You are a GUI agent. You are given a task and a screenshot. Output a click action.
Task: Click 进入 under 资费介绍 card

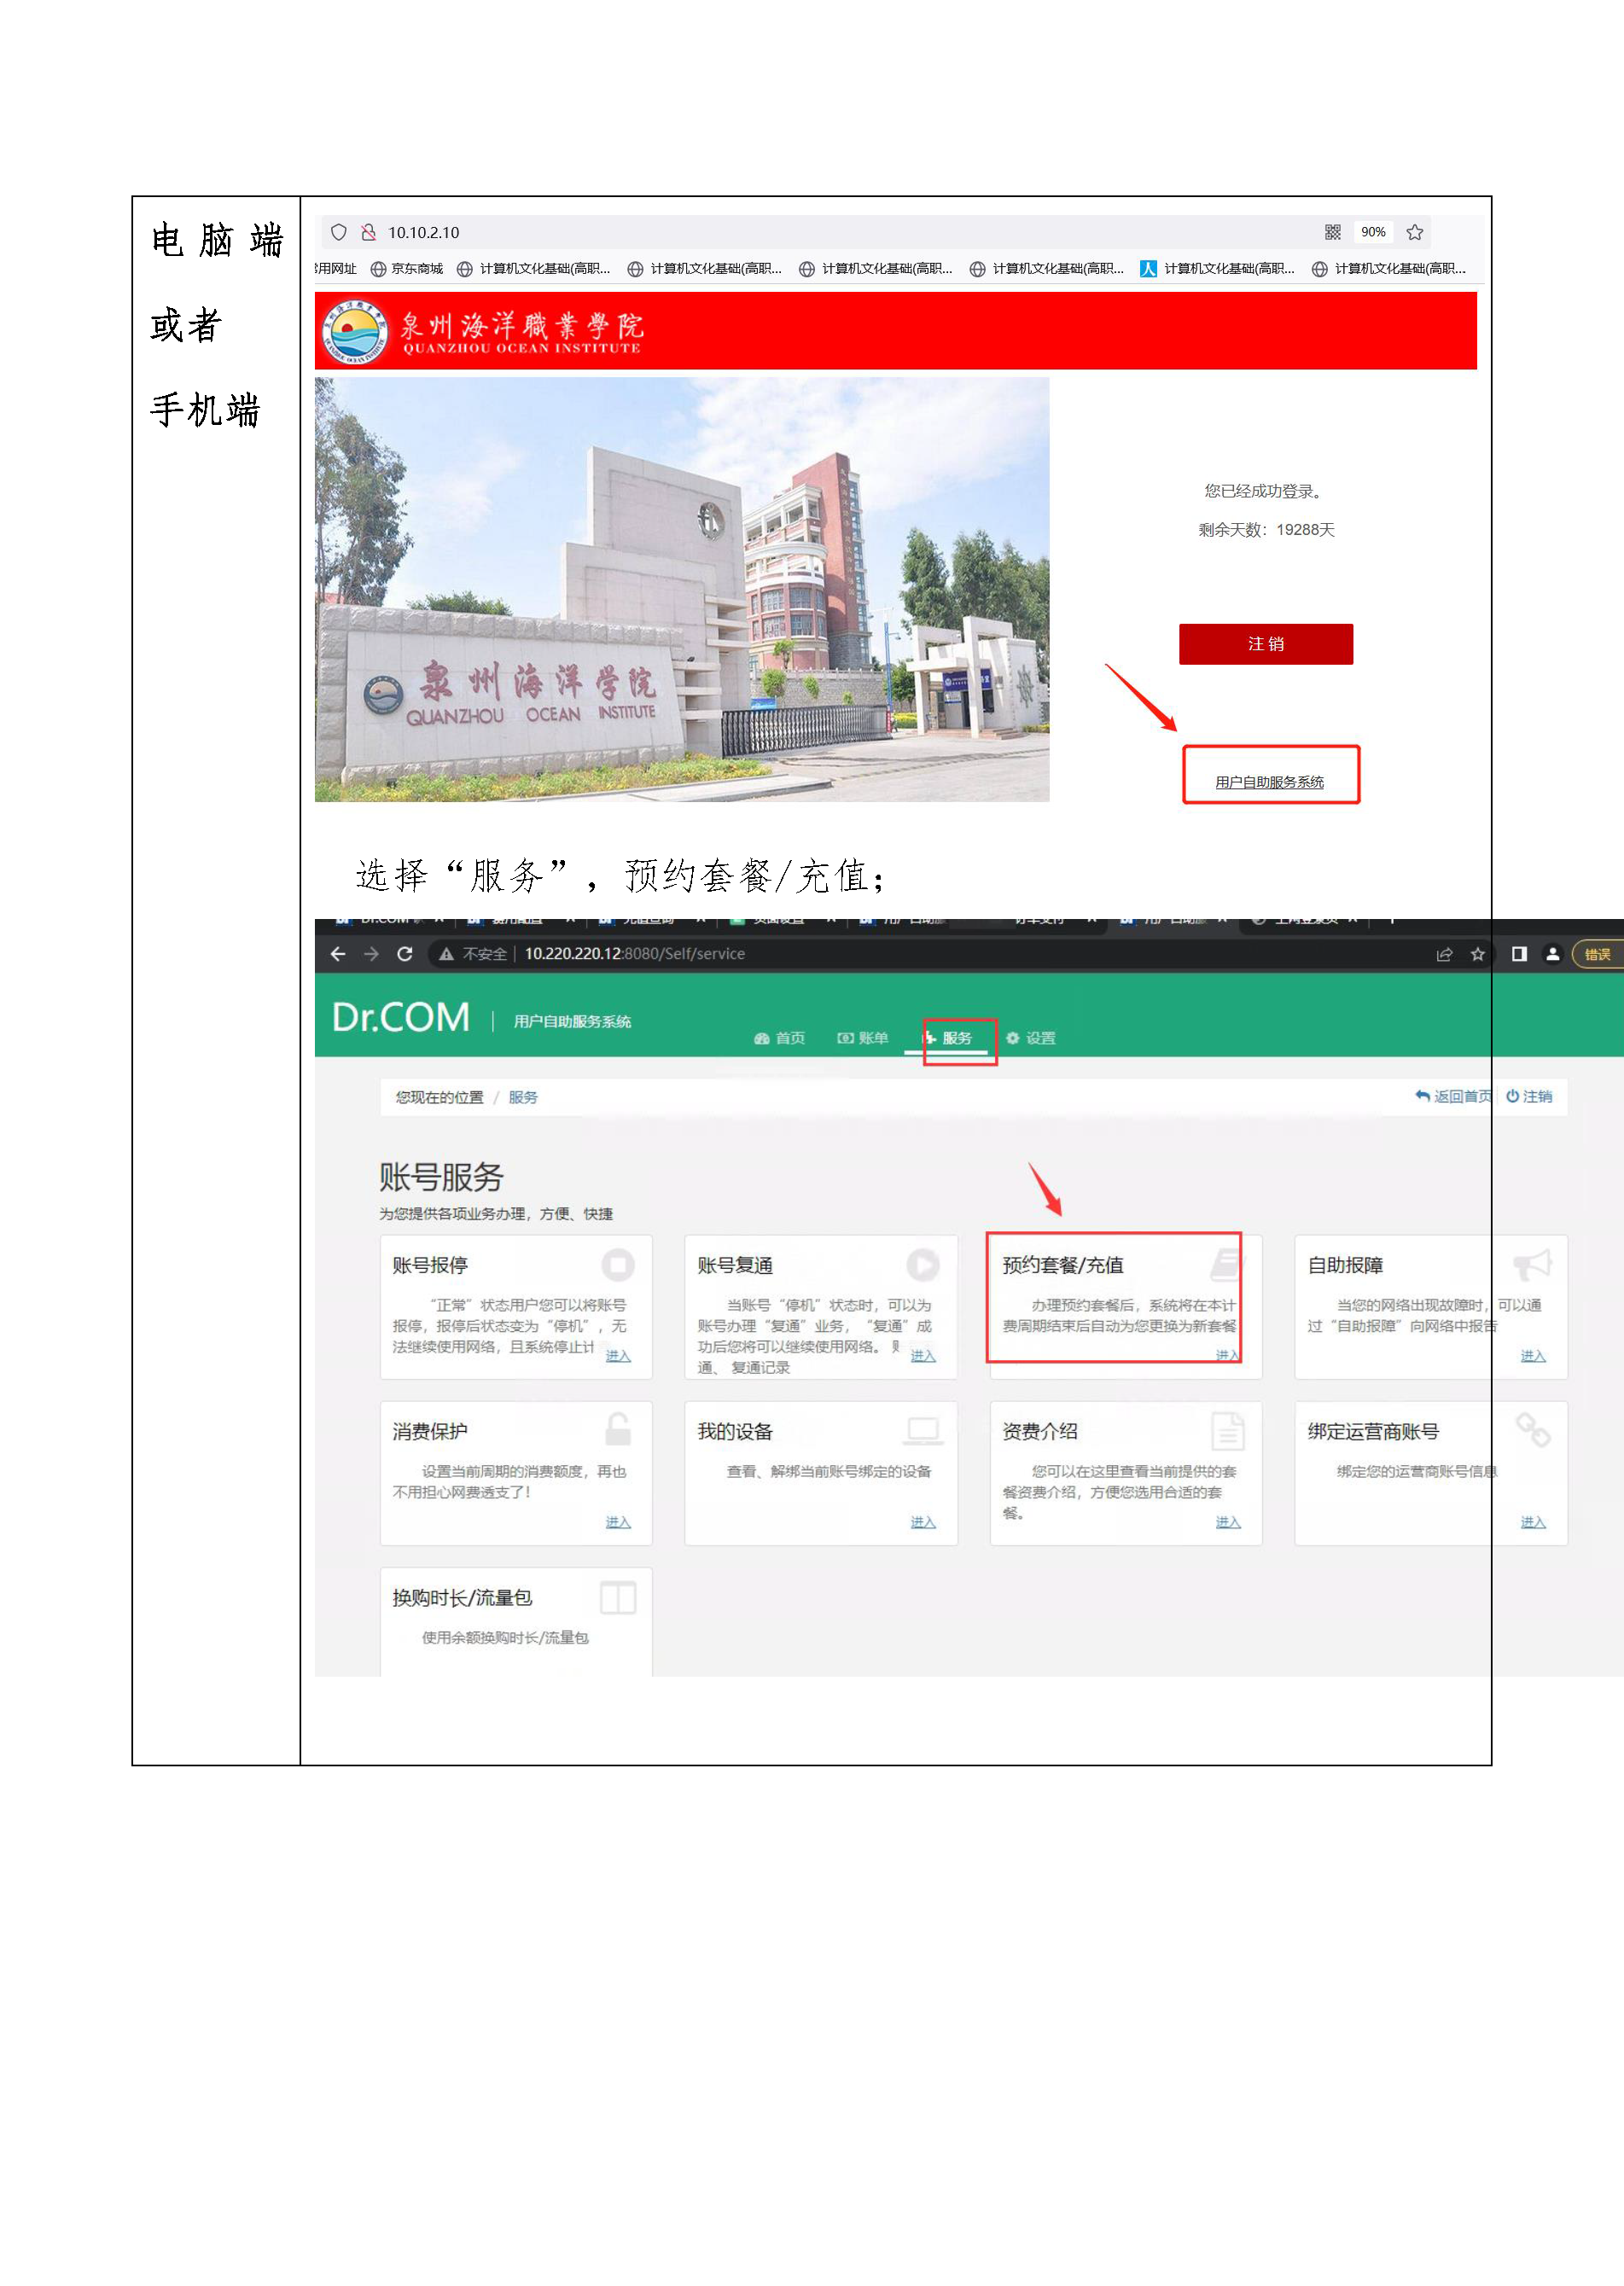1228,1522
